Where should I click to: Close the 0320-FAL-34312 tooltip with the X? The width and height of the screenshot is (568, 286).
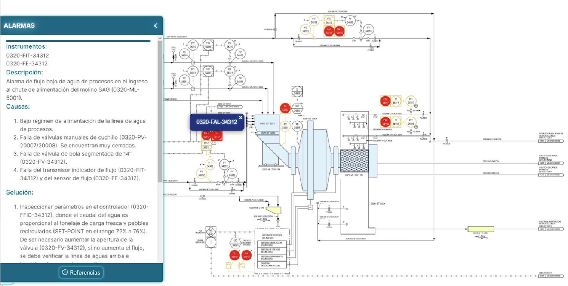click(x=241, y=118)
